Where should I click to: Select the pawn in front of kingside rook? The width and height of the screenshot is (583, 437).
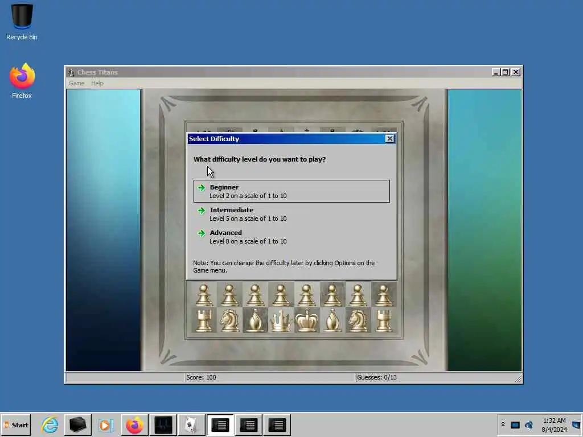pos(384,295)
